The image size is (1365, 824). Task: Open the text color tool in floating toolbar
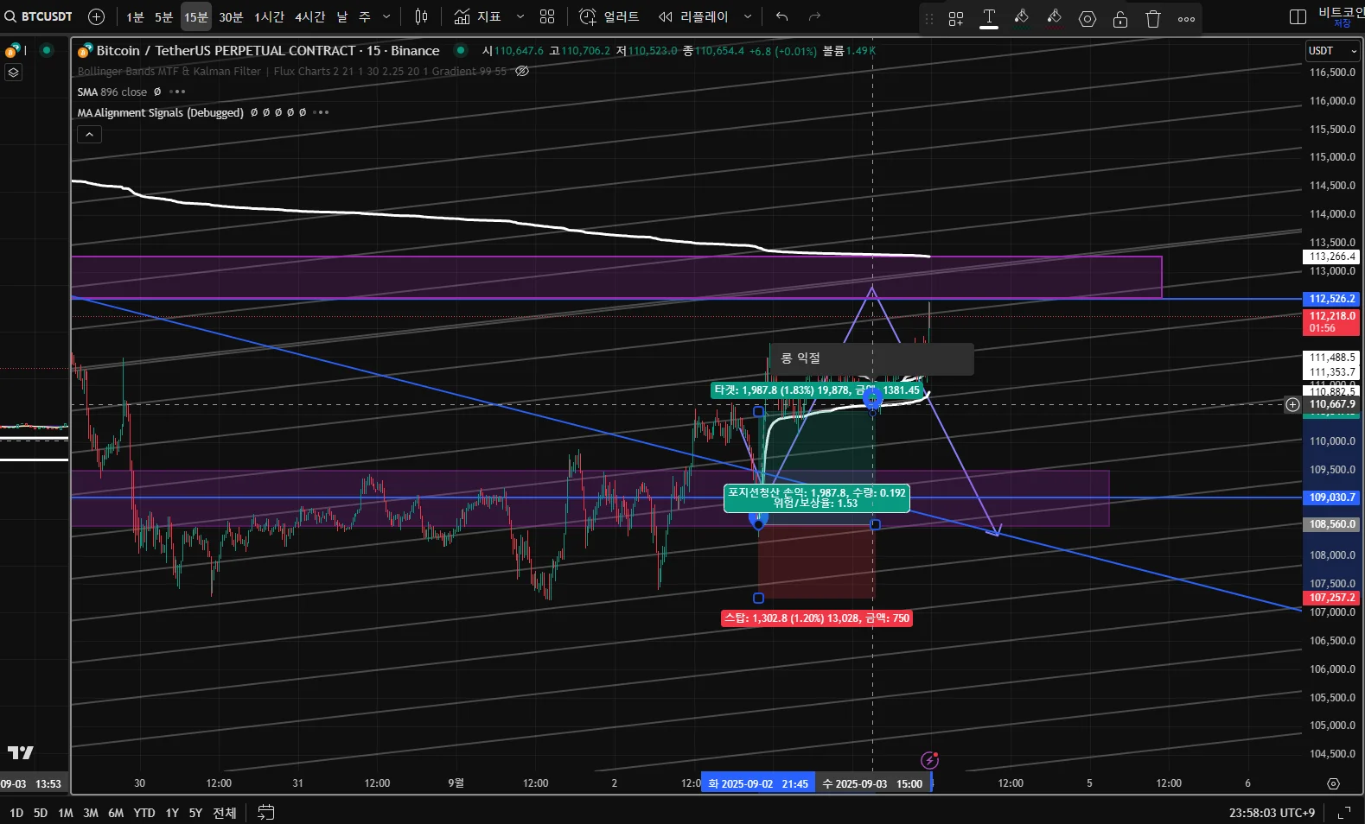click(x=989, y=18)
